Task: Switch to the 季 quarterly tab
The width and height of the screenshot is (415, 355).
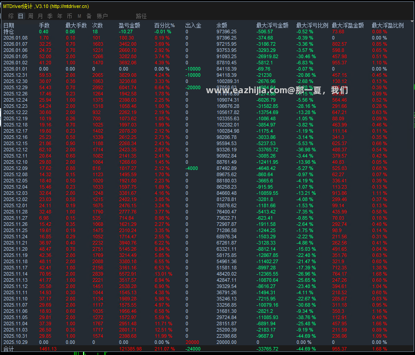Action: [x=50, y=16]
